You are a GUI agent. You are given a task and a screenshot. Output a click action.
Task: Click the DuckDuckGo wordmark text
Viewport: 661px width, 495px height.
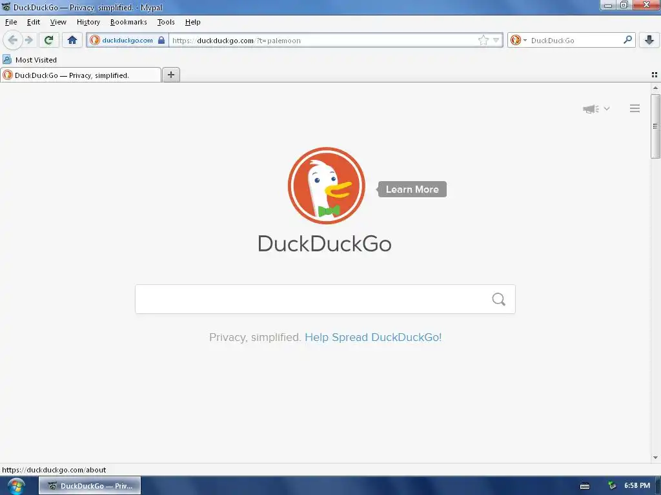pos(325,244)
